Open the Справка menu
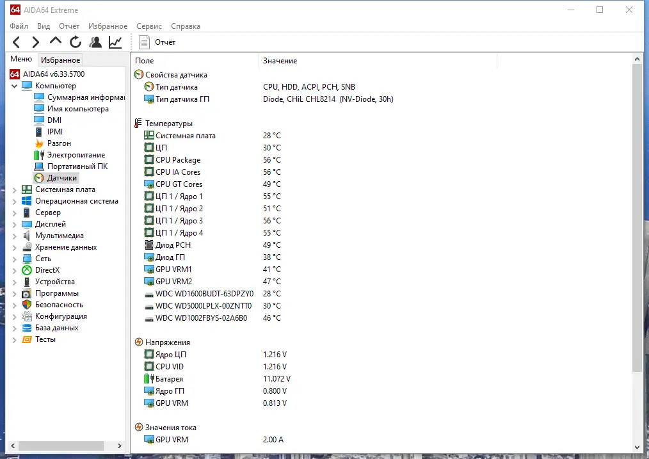This screenshot has width=649, height=459. pos(186,26)
